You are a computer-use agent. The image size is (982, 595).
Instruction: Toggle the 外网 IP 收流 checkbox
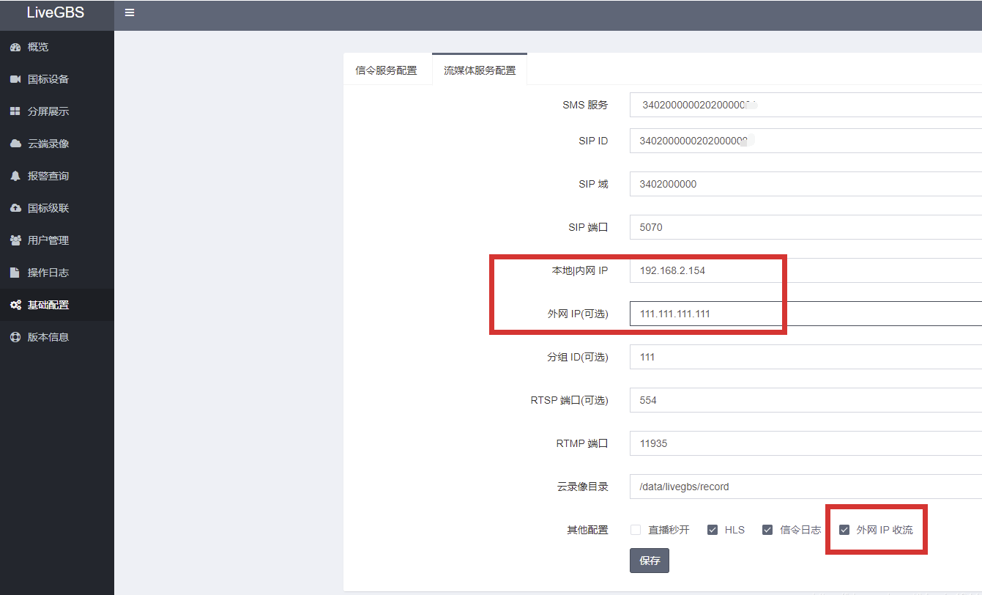click(844, 530)
